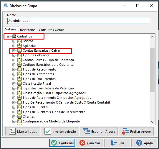This screenshot has height=149, width=159.
Task: Click the Agências notepad icon
Action: click(19, 46)
